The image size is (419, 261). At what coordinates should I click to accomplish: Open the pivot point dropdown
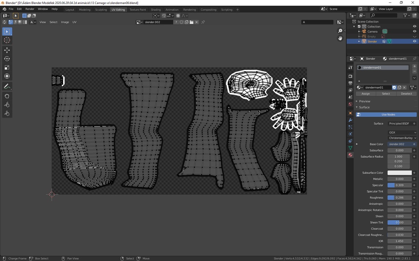click(156, 16)
